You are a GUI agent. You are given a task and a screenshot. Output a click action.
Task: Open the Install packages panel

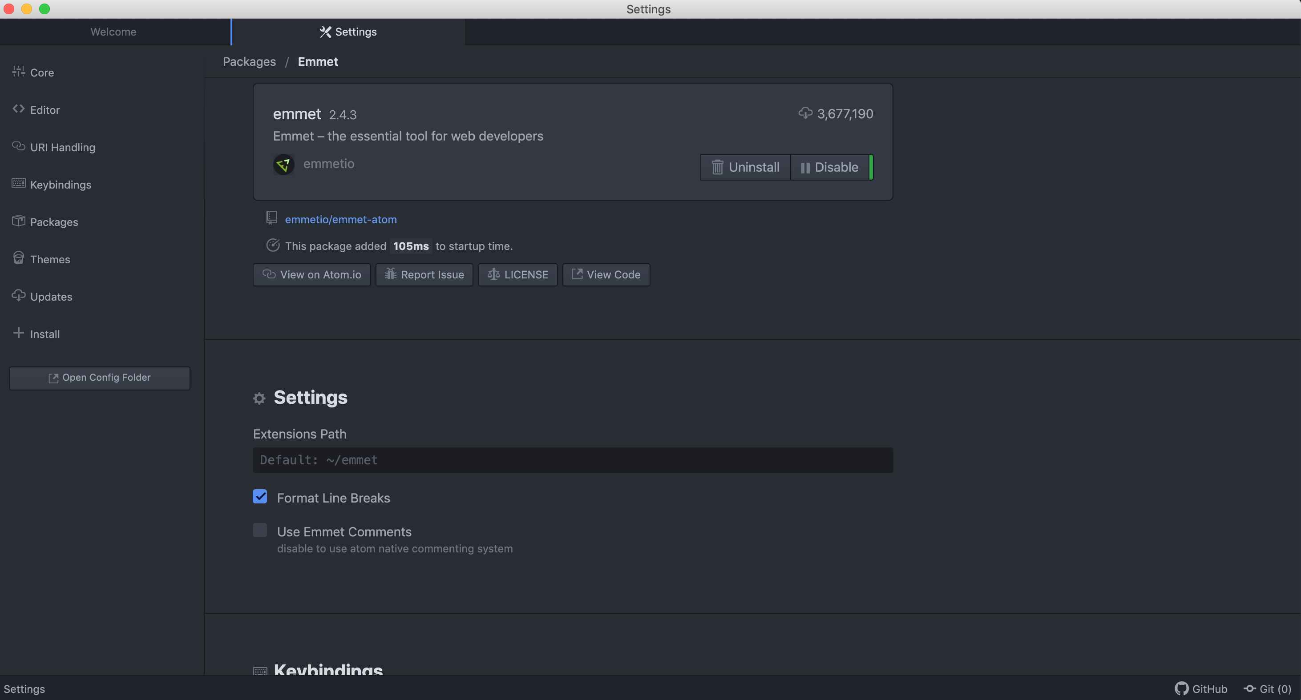pos(44,334)
